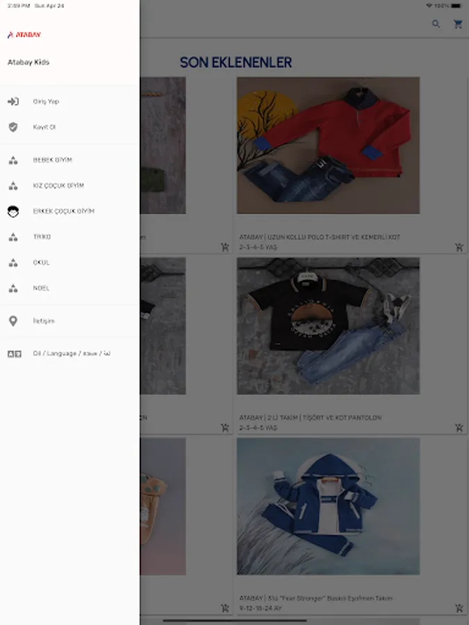Open TRİKO category
This screenshot has height=625, width=469.
point(69,237)
